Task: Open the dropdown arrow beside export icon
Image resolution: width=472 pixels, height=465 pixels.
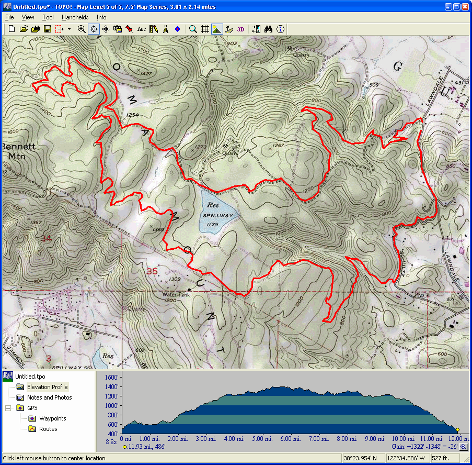Action: point(69,29)
